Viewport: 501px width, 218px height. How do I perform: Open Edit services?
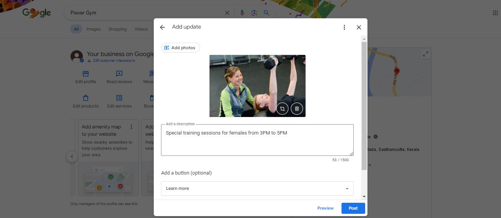click(x=119, y=101)
